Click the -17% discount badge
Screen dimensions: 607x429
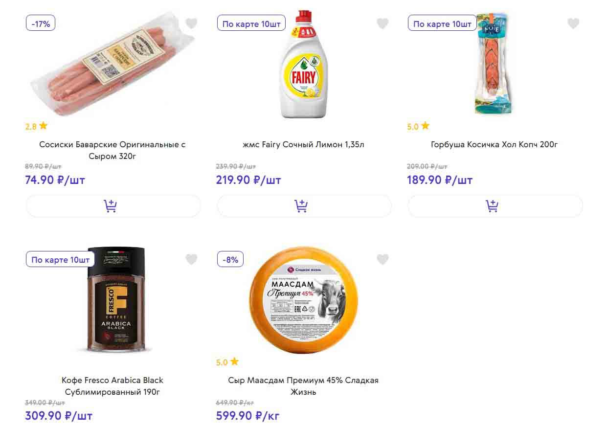[x=41, y=23]
